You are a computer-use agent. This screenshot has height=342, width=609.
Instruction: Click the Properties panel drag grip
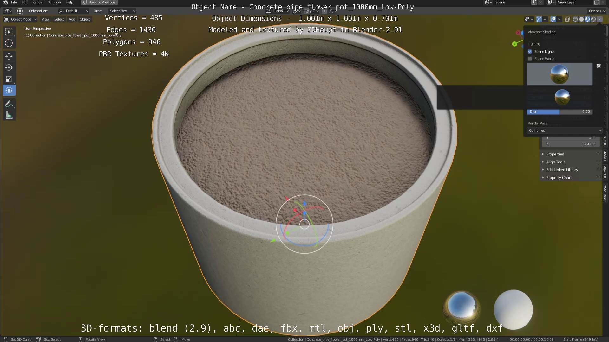[x=599, y=154]
